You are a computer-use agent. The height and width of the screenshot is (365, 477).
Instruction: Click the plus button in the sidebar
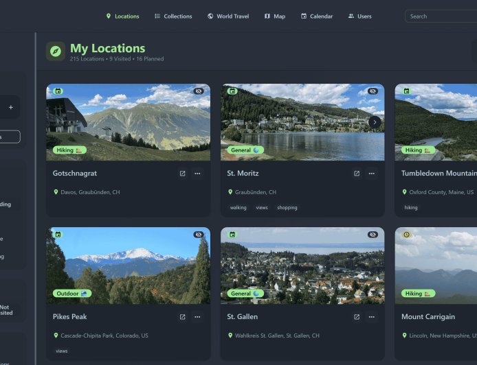11,107
